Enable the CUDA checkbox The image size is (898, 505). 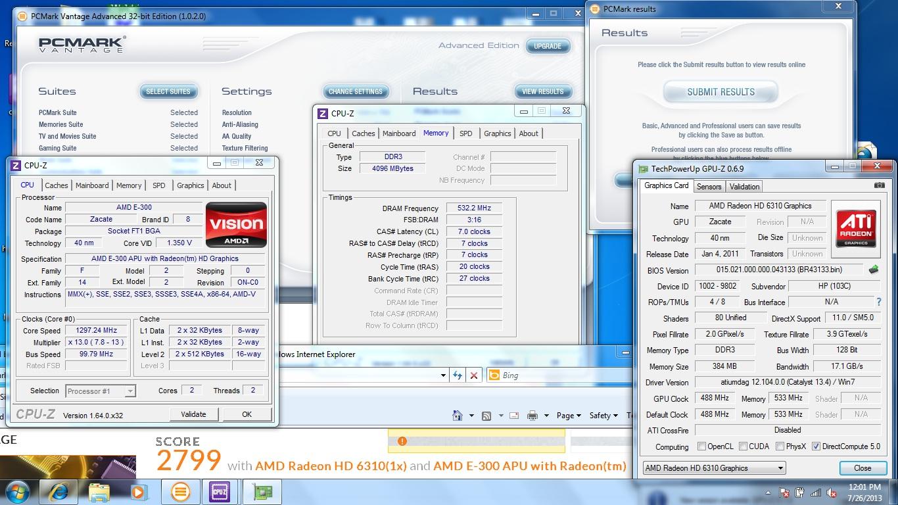click(x=743, y=446)
